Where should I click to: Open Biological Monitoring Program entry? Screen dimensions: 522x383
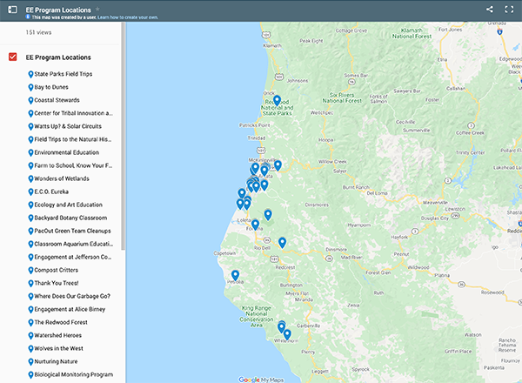click(x=74, y=374)
